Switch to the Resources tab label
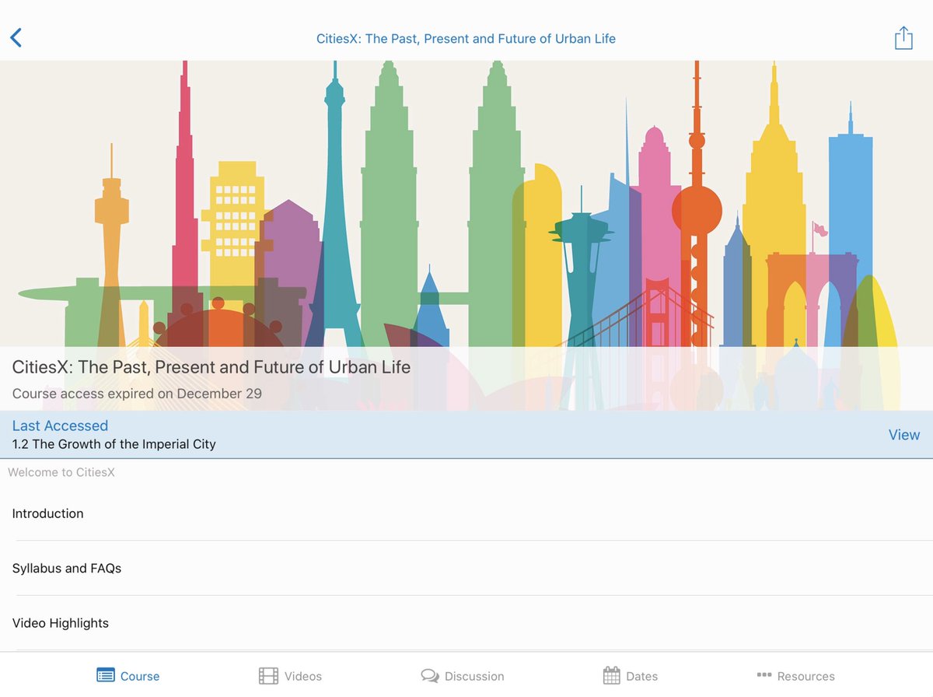This screenshot has width=933, height=697. pos(806,676)
